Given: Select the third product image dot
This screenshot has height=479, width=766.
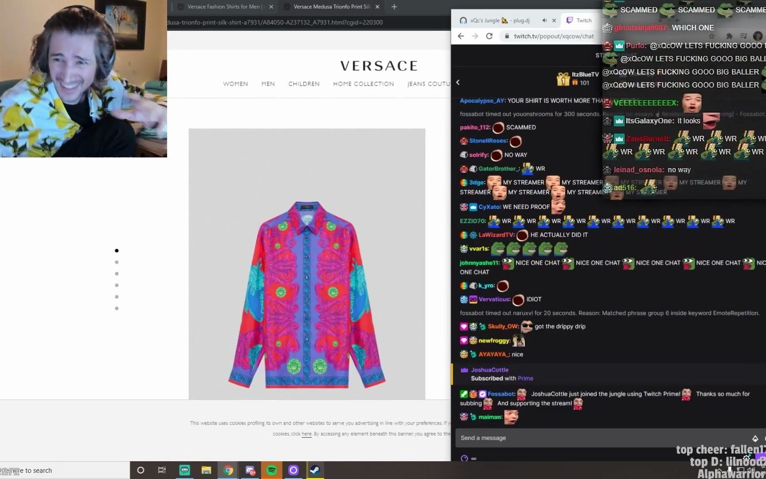Looking at the screenshot, I should tap(117, 274).
